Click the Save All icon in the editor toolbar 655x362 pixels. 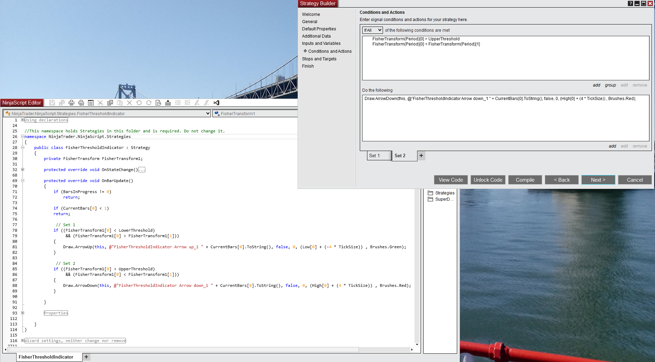coord(62,103)
